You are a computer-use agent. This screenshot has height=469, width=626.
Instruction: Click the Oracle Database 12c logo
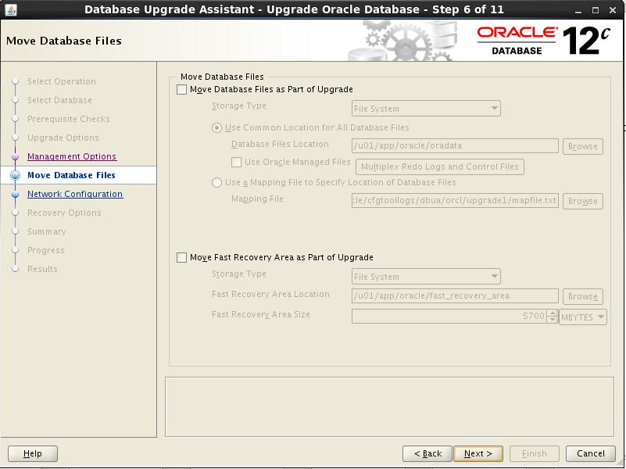544,41
